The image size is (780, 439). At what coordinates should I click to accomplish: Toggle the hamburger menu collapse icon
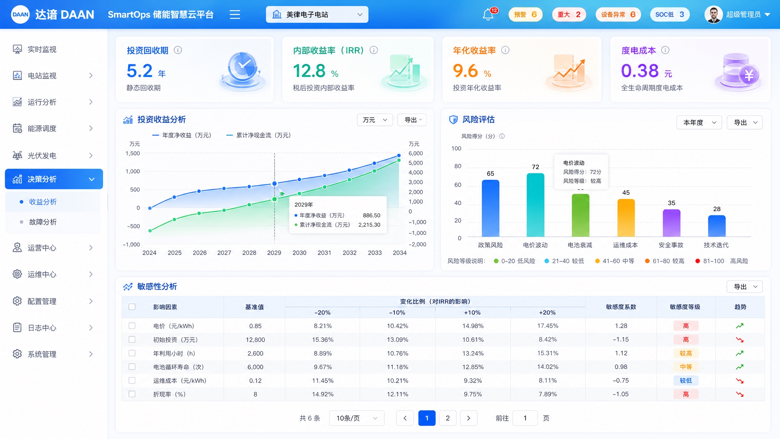235,14
